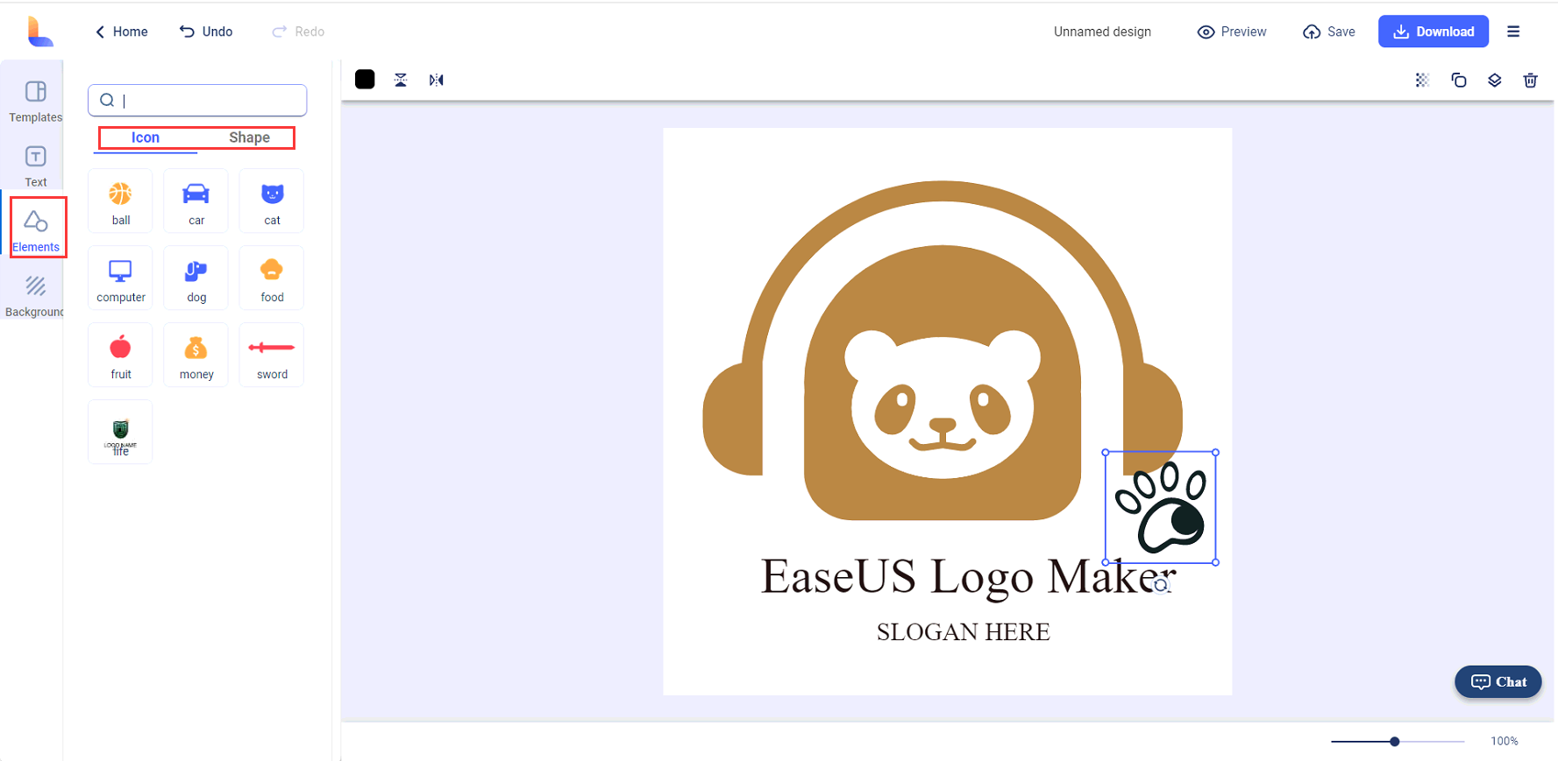Screen dimensions: 1558x761
Task: Open the Chat support widget
Action: coord(1498,682)
